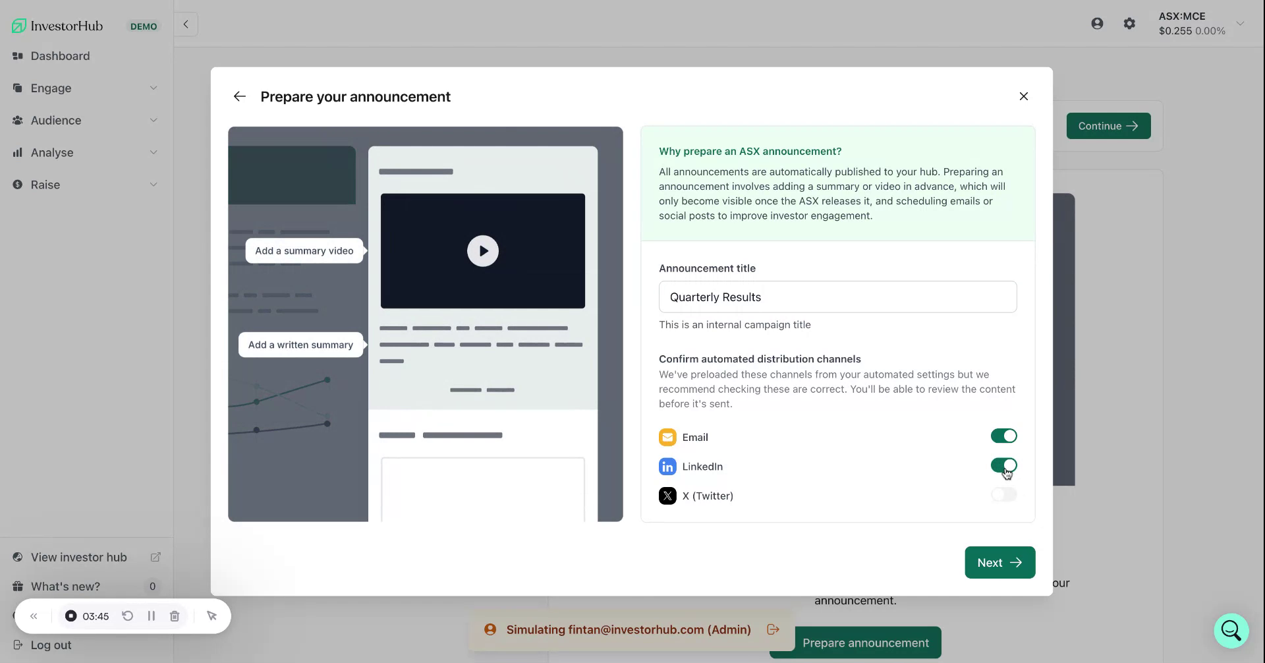Click the X (Twitter) channel icon
Screen dimensions: 1265x663
point(667,496)
